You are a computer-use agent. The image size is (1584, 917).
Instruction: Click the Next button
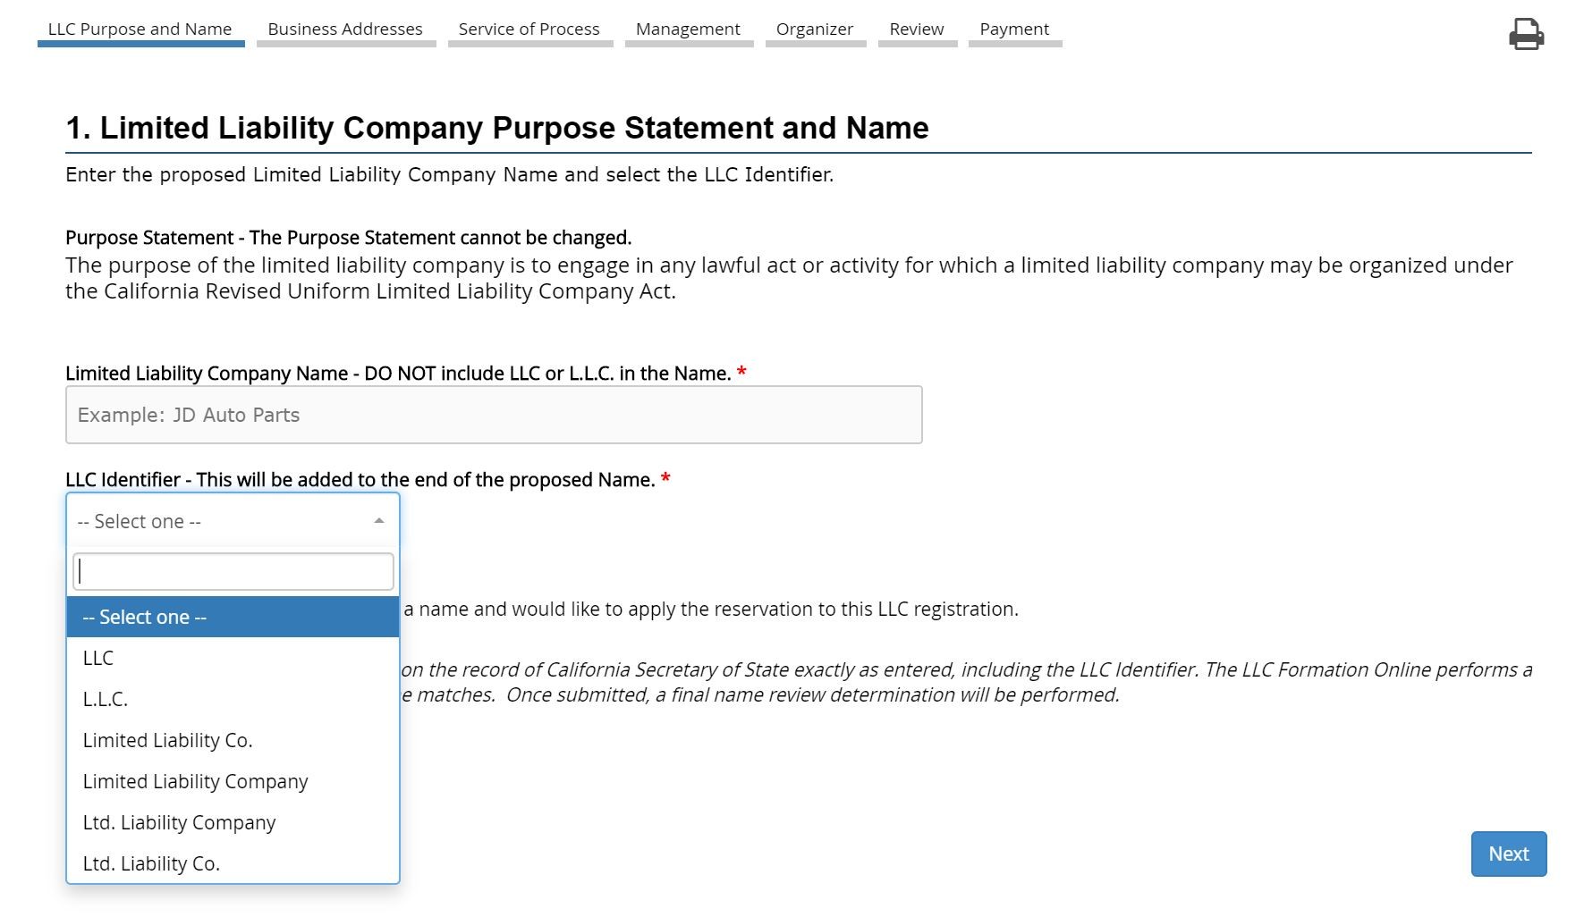tap(1508, 854)
